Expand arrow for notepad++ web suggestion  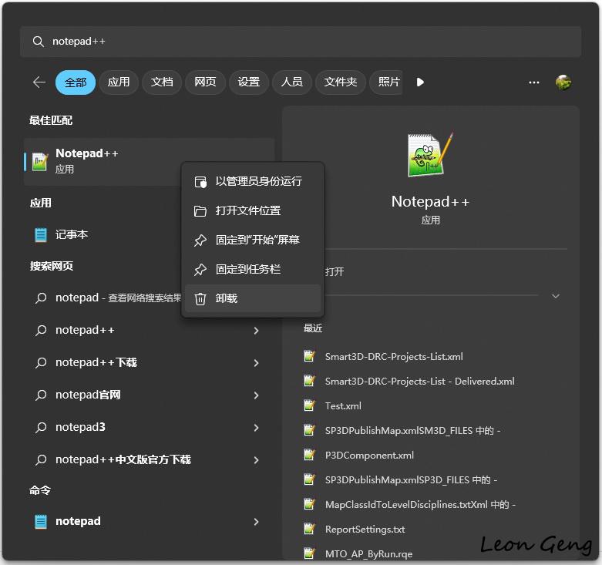click(257, 331)
